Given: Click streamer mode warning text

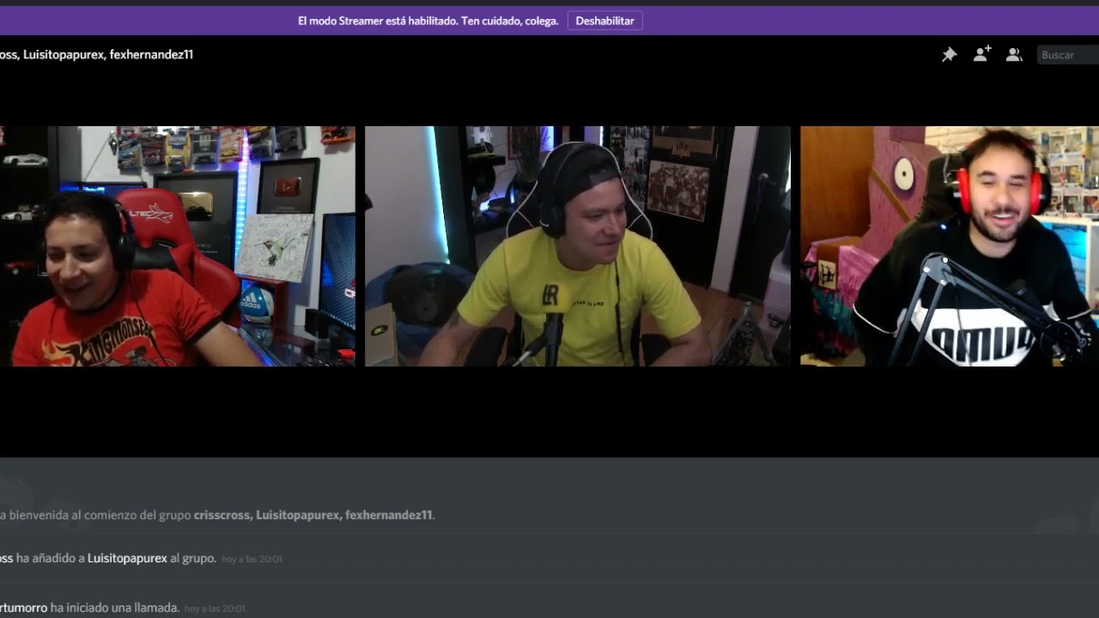Looking at the screenshot, I should 428,21.
